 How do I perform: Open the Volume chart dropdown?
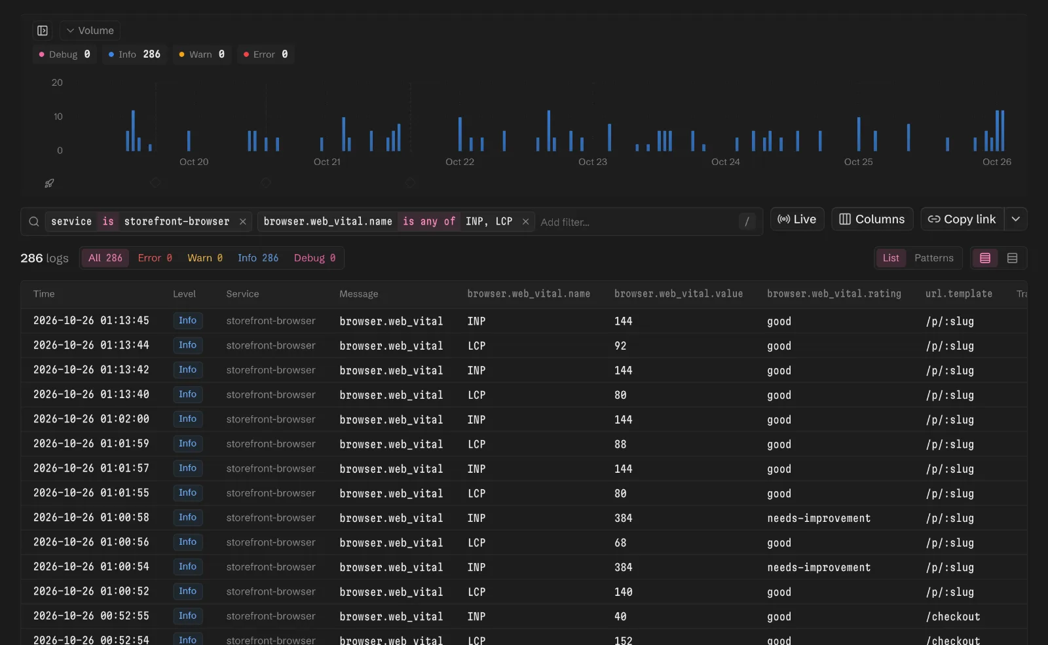[90, 31]
